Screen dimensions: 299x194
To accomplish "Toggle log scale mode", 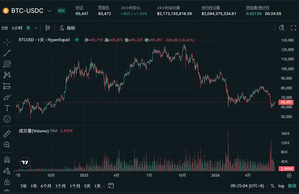I will [281, 186].
